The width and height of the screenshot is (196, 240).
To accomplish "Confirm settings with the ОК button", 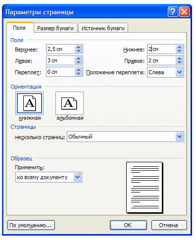I will coord(128,225).
